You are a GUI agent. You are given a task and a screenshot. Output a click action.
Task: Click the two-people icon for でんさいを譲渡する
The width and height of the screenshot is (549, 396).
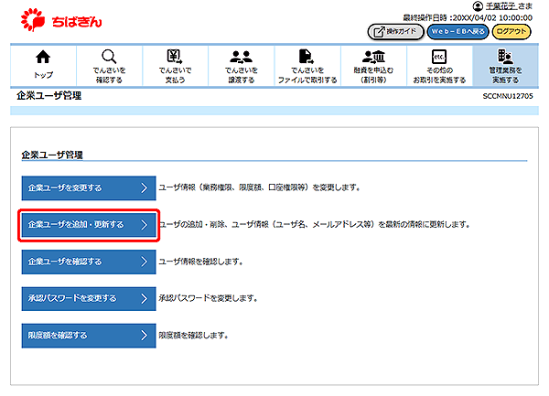pos(241,57)
